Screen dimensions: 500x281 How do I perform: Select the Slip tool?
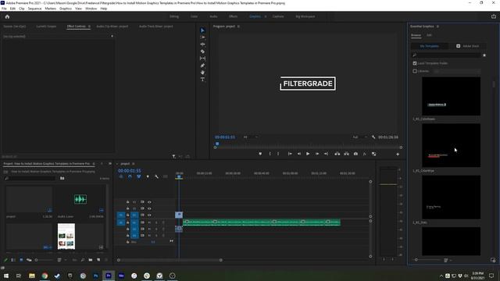click(202, 59)
